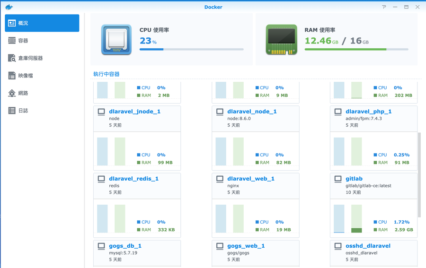This screenshot has height=268, width=426.
Task: Click the monitor icon beside gogs_web_1
Action: [x=220, y=246]
